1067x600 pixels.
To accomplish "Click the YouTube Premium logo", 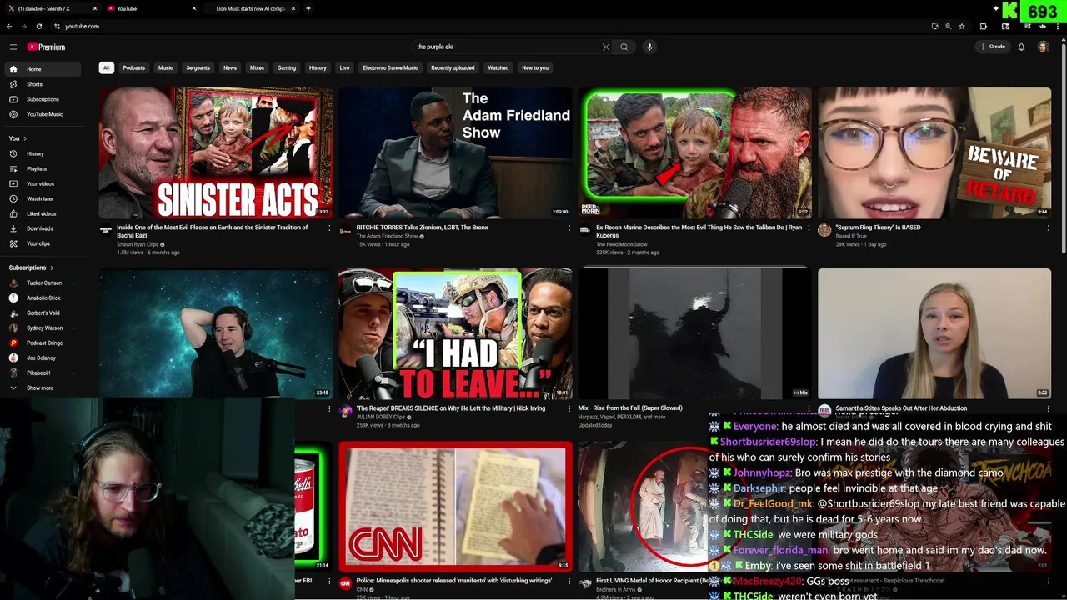I will coord(46,47).
